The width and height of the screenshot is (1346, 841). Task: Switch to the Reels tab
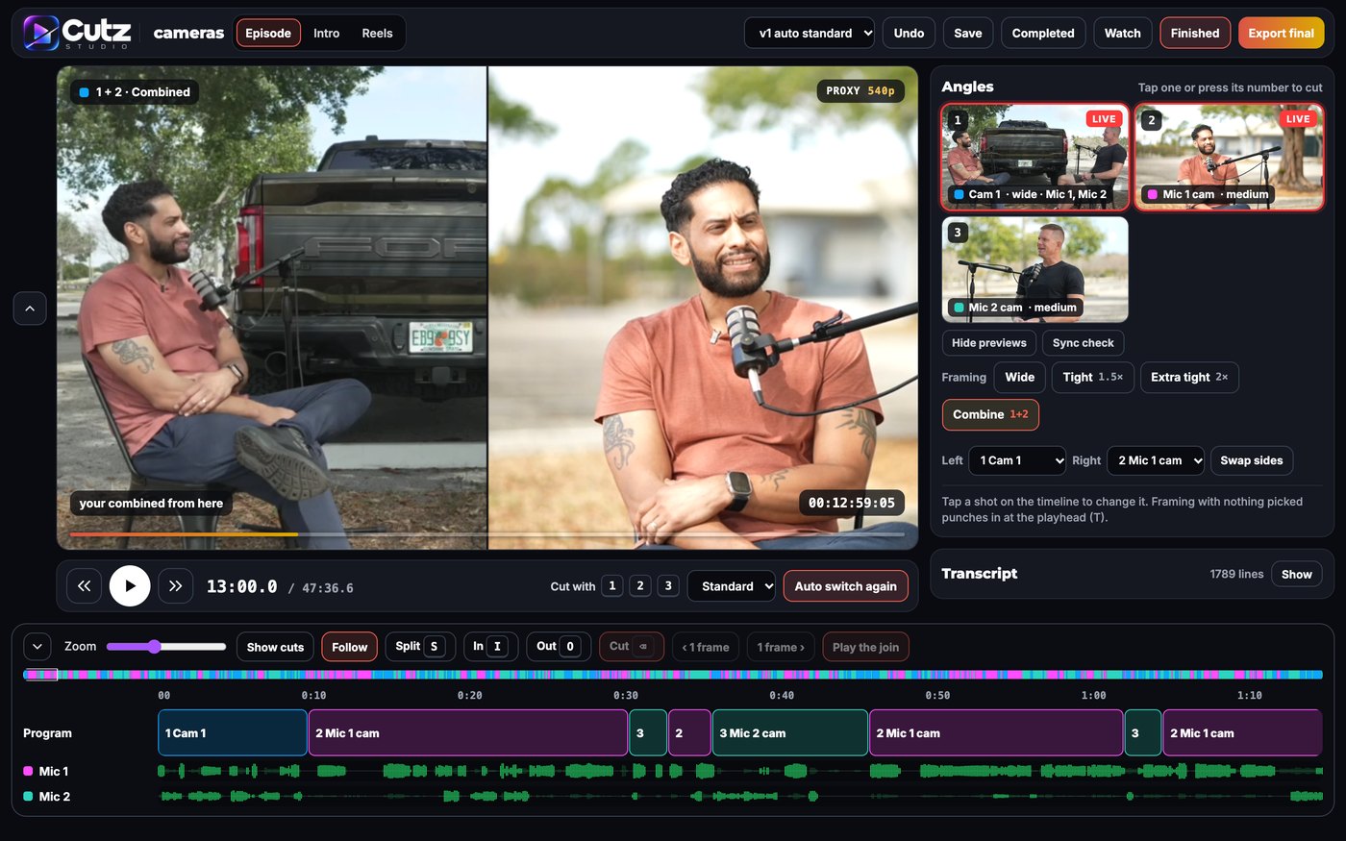[x=377, y=33]
